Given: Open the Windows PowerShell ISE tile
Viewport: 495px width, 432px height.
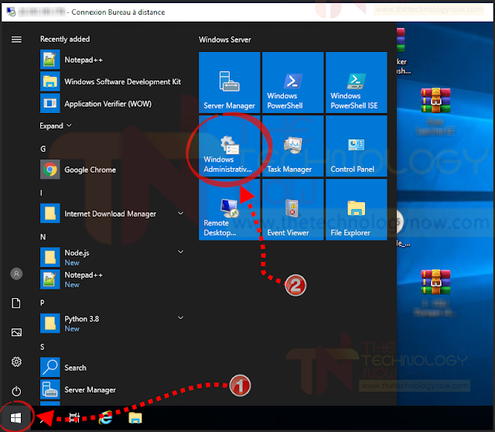Looking at the screenshot, I should [x=356, y=83].
